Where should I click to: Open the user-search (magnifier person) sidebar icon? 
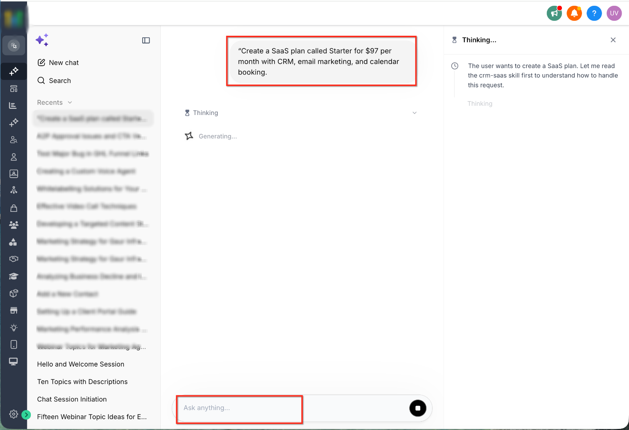(x=14, y=140)
